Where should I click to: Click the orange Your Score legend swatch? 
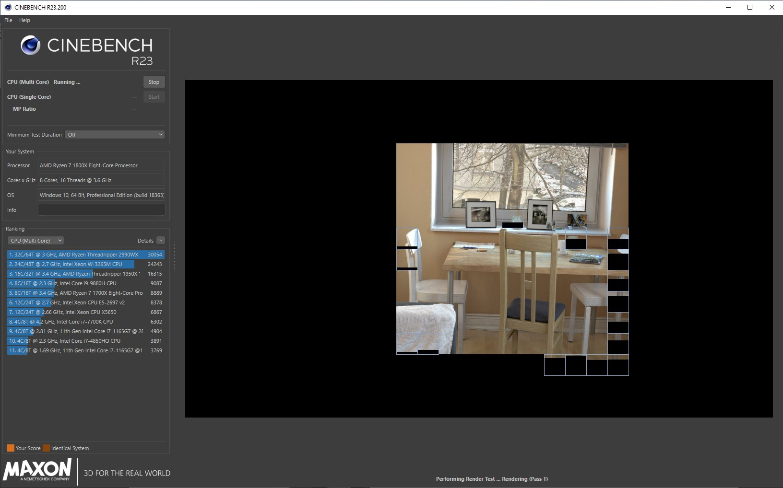pyautogui.click(x=11, y=448)
